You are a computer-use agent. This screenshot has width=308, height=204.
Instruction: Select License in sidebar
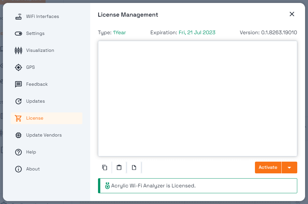point(47,118)
